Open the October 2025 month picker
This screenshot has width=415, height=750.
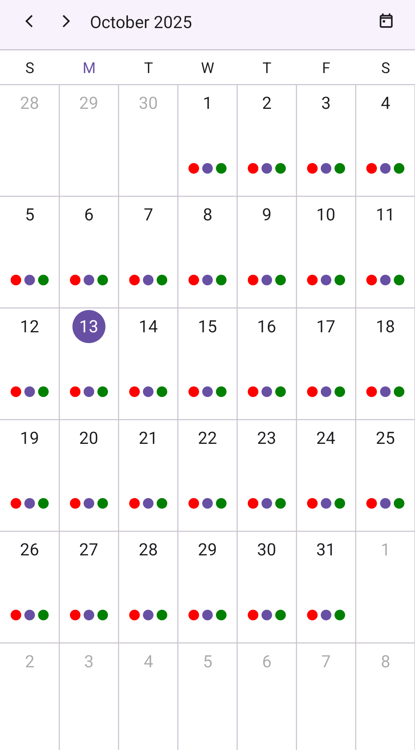point(141,22)
